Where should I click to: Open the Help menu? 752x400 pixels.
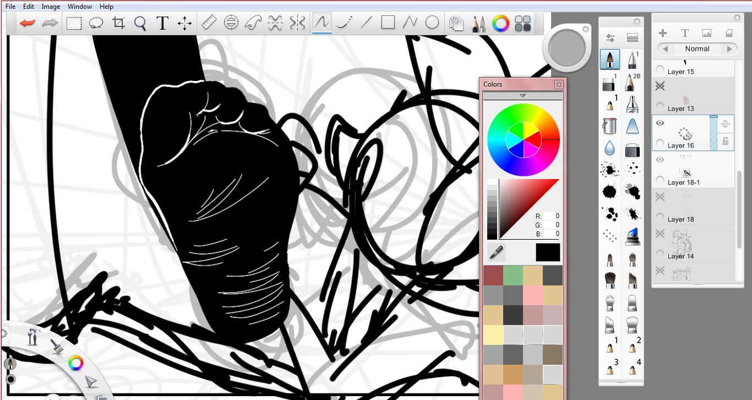coord(107,7)
